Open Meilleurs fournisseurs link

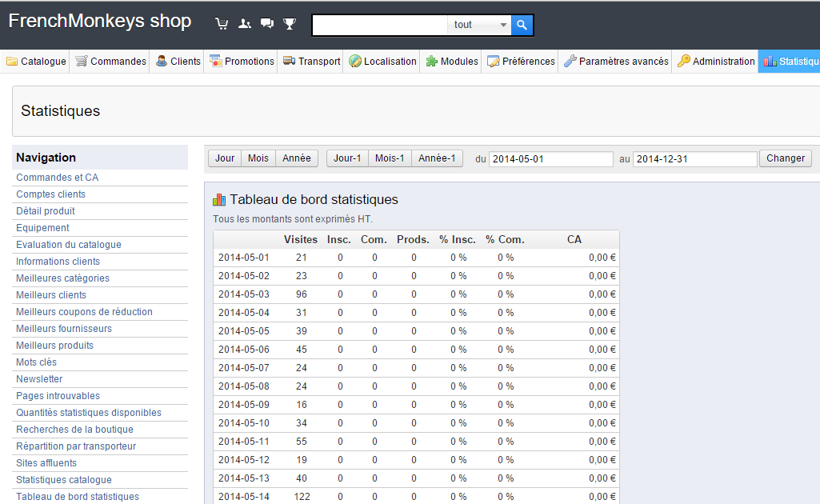(x=64, y=328)
